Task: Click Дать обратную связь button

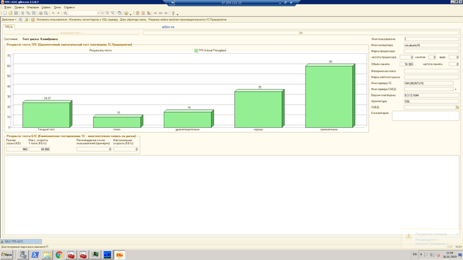Action: click(133, 20)
